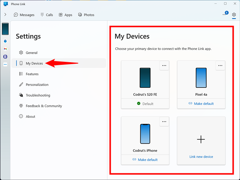The width and height of the screenshot is (240, 180).
Task: Open the Calls tab
Action: click(x=47, y=15)
